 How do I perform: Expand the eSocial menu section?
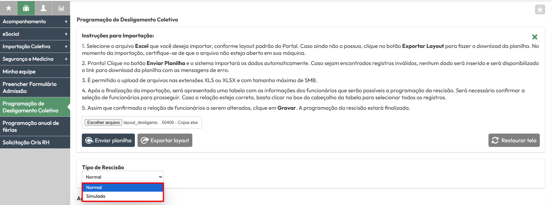tap(35, 34)
